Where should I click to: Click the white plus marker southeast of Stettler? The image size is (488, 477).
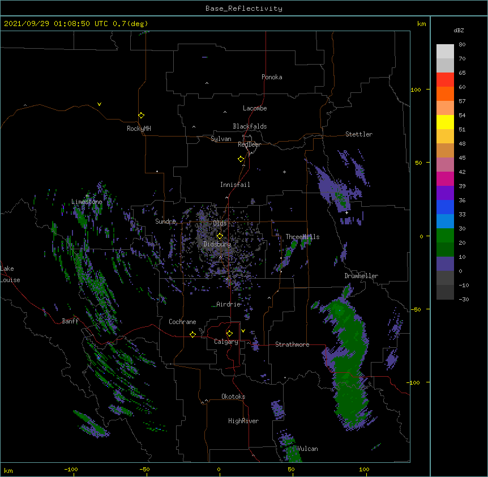346,212
